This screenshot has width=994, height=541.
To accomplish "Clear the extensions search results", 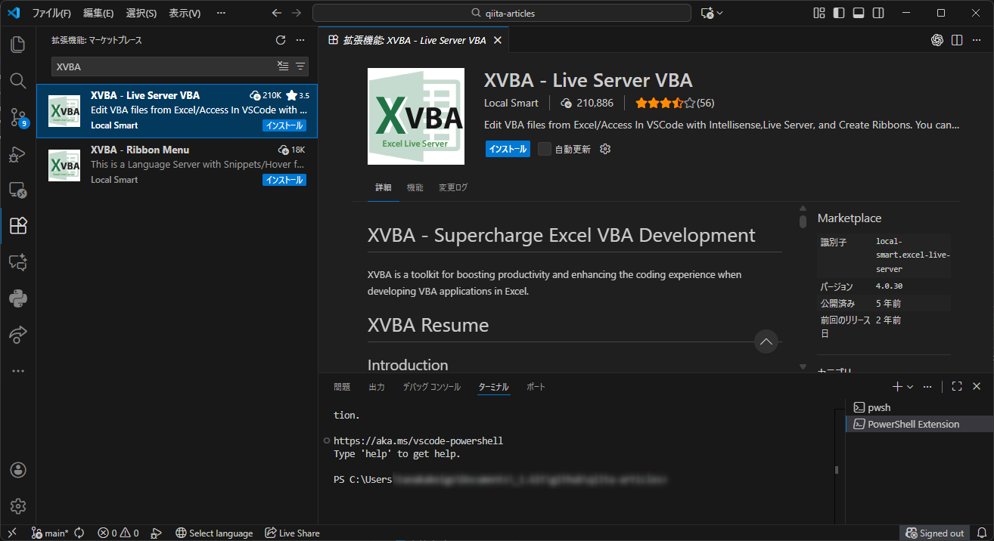I will [283, 66].
